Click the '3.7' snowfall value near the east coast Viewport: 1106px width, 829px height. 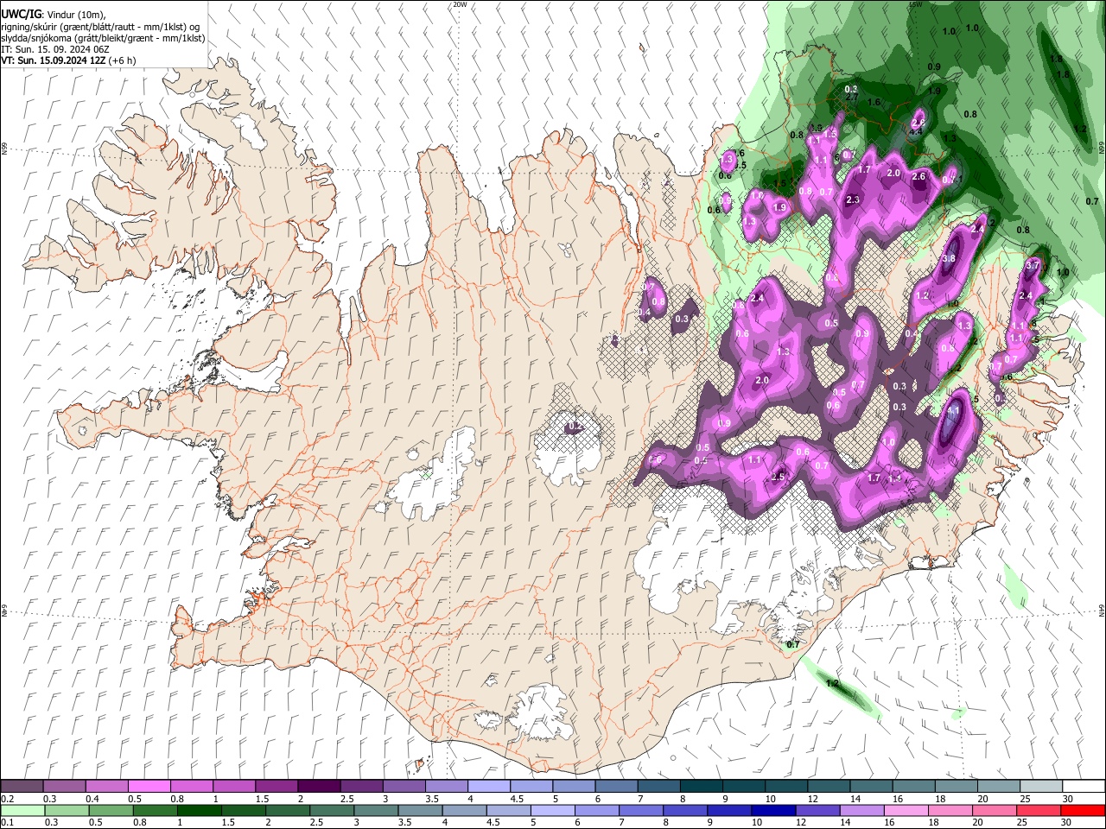1031,266
